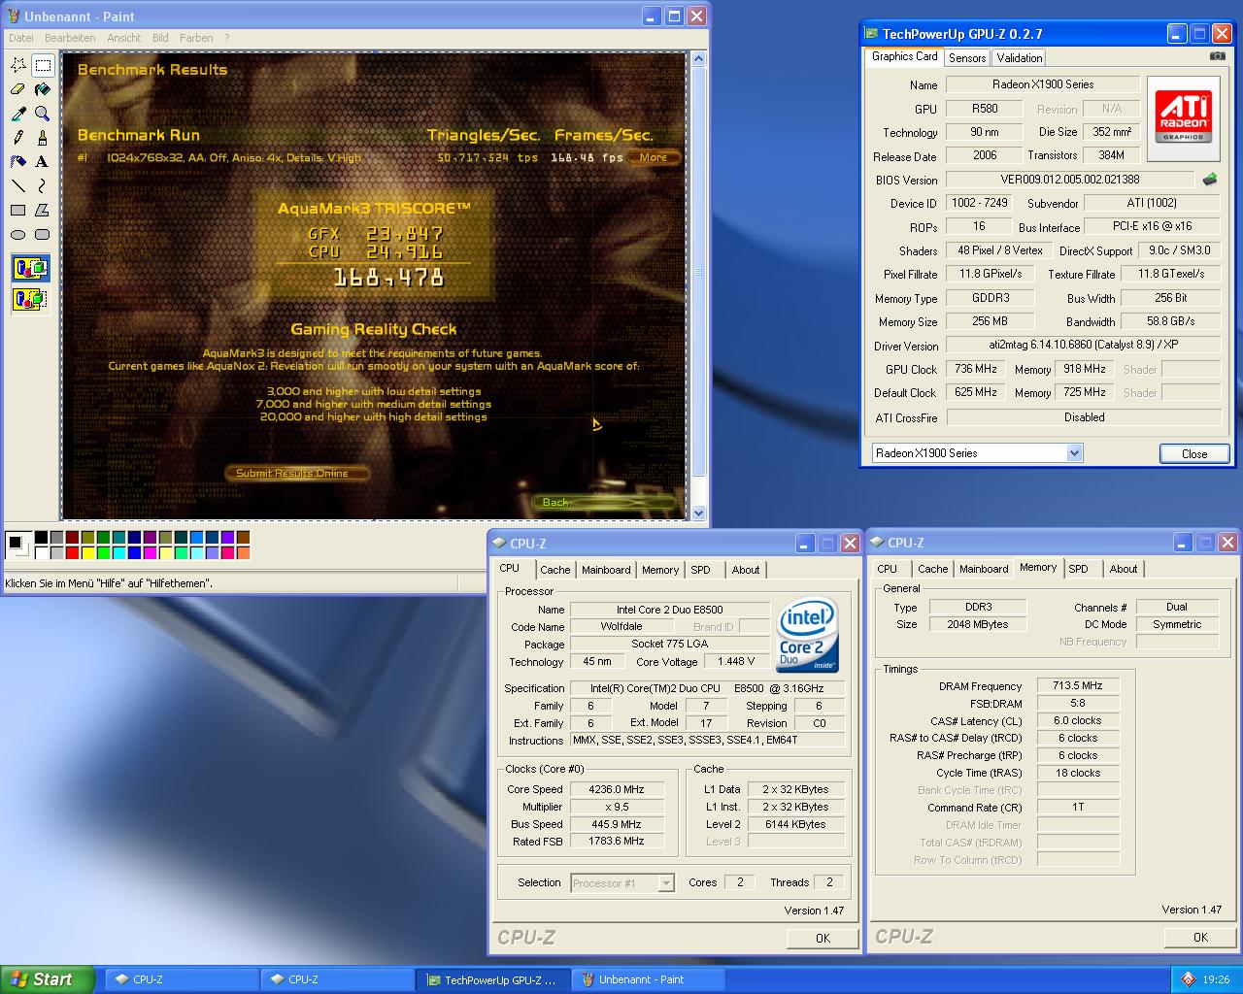Image resolution: width=1243 pixels, height=994 pixels.
Task: Open the Bild menu in Paint
Action: 160,38
